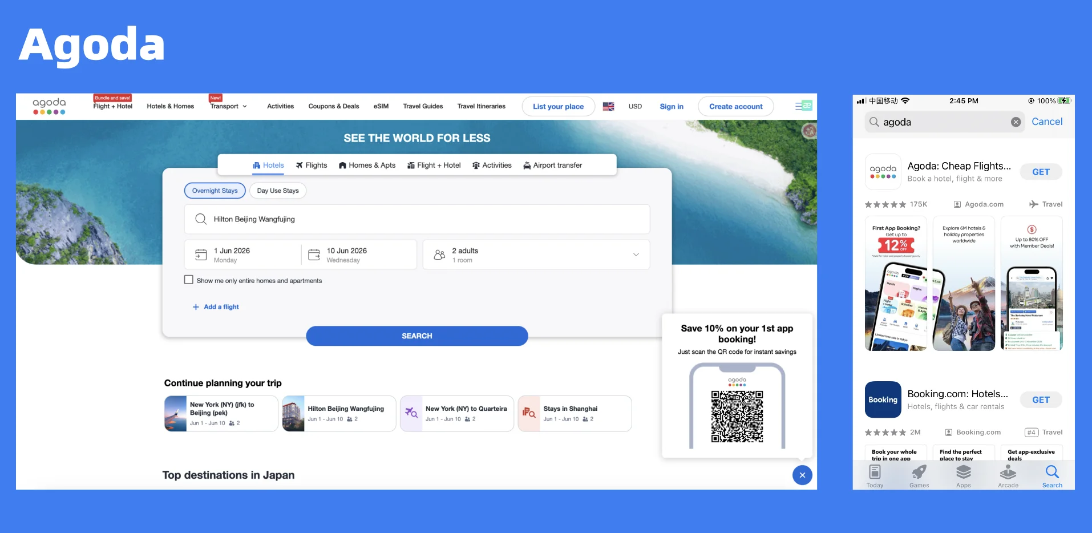Expand the Transport menu dropdown

[x=229, y=106]
